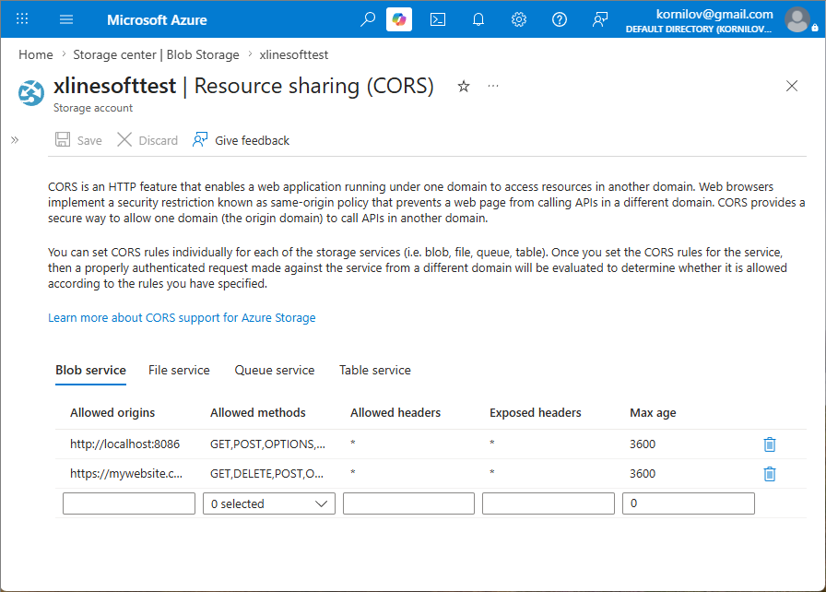Click the new Max age input field
This screenshot has width=826, height=592.
click(689, 503)
